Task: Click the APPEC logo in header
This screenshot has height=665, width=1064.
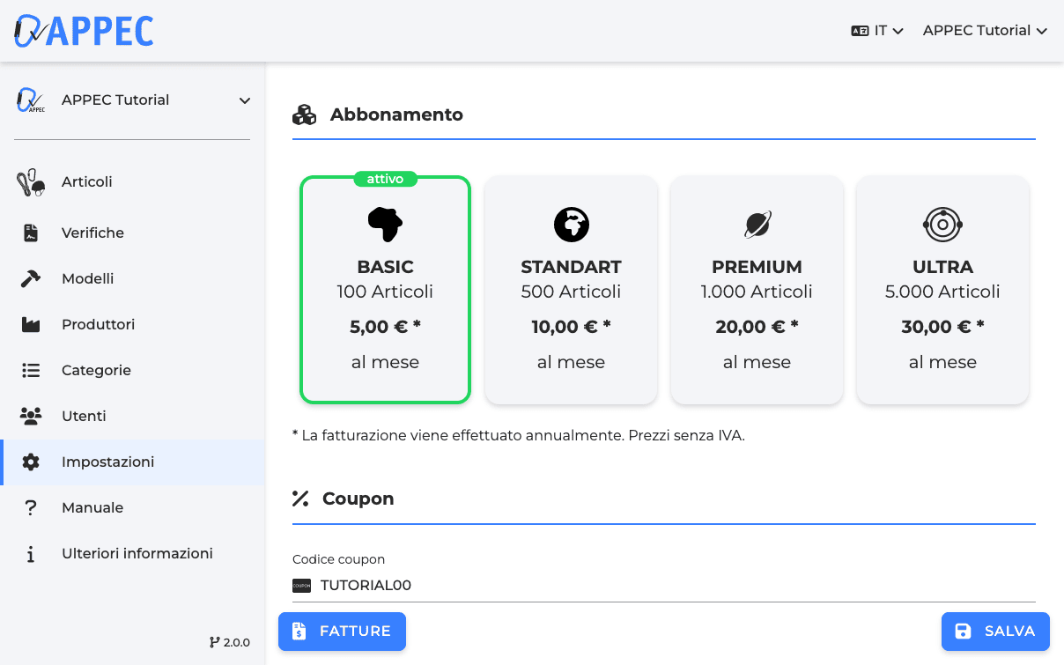Action: pyautogui.click(x=85, y=31)
